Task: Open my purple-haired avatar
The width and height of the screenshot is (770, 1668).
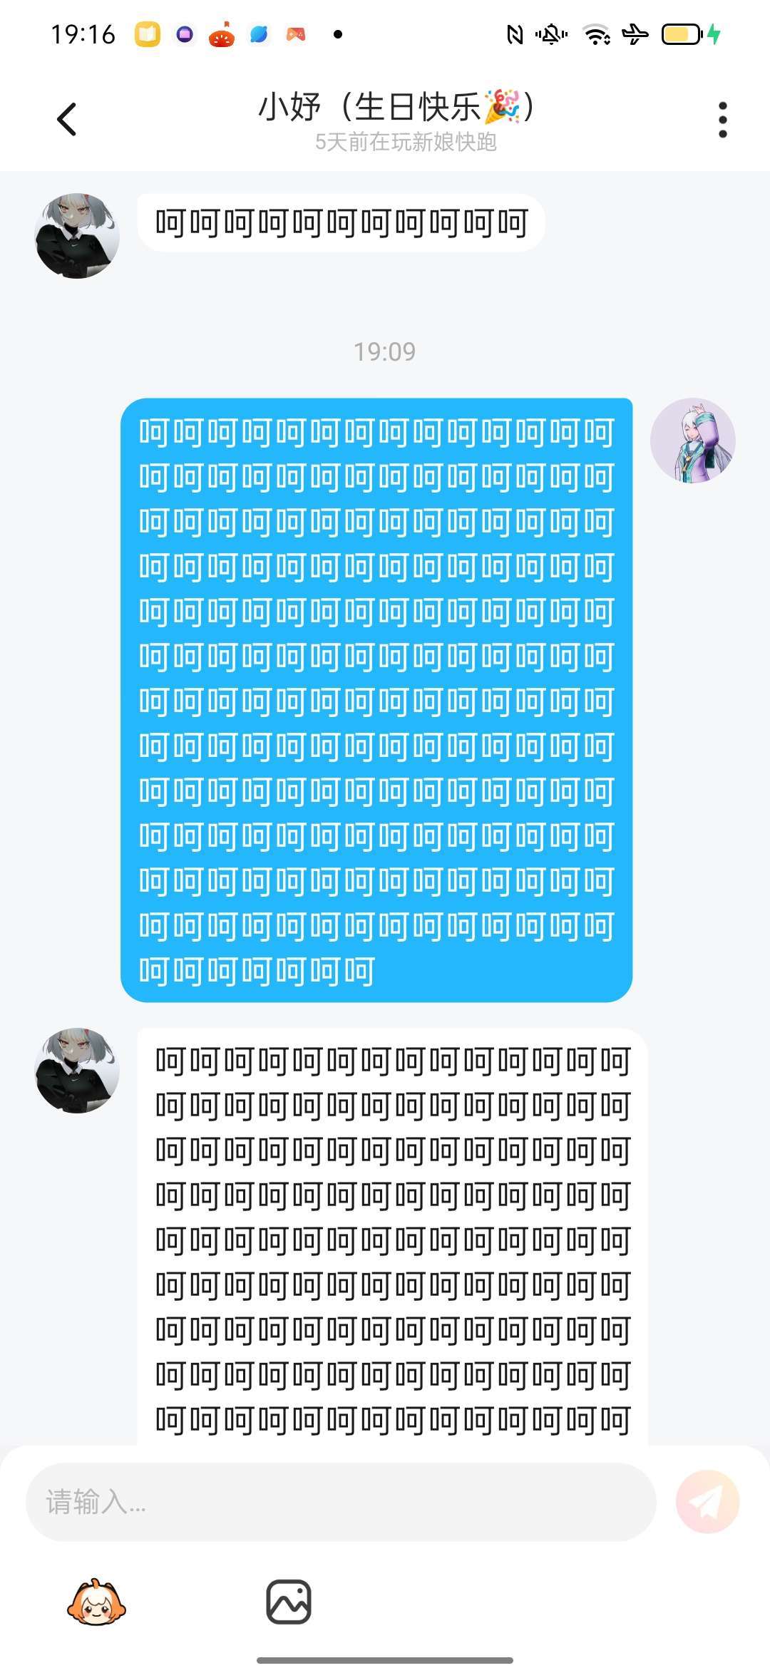Action: [x=692, y=441]
